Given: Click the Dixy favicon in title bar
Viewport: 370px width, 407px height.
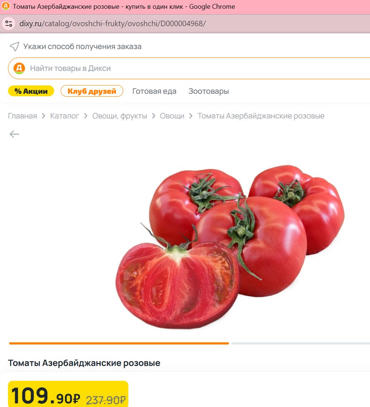Looking at the screenshot, I should 6,6.
